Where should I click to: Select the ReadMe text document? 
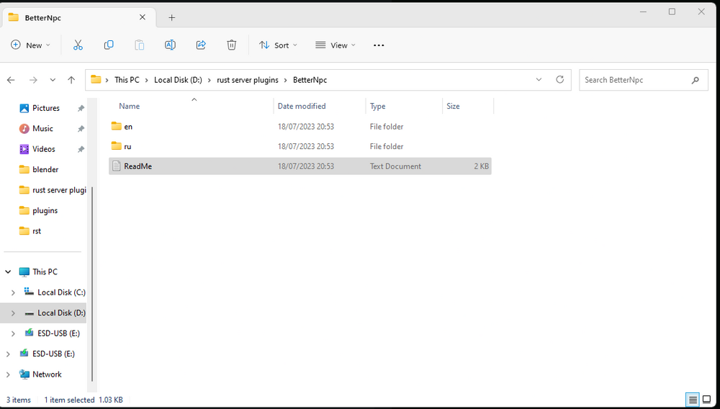click(x=138, y=166)
